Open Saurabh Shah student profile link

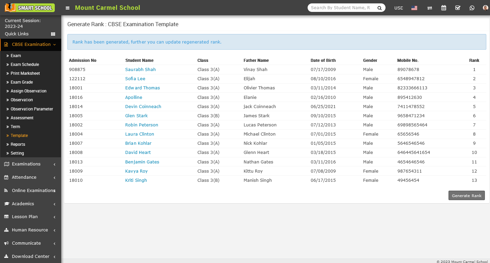140,70
